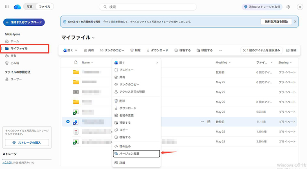Screen dimensions: 307x169
Task: Click 無料試用版を開始 button
Action: [x=276, y=22]
